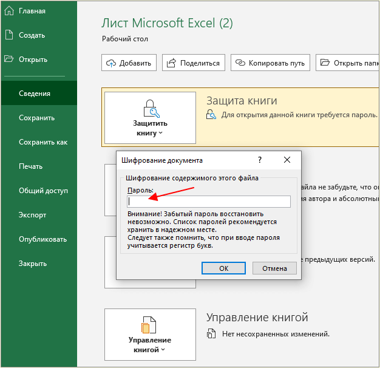Open Общий доступ in the sidebar
The image size is (380, 368).
(39, 191)
